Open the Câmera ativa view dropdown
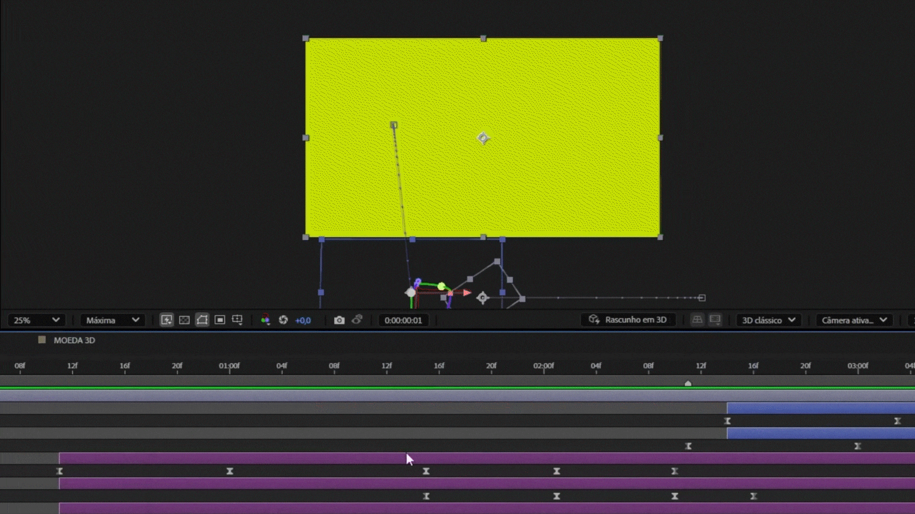Image resolution: width=915 pixels, height=514 pixels. coord(854,320)
